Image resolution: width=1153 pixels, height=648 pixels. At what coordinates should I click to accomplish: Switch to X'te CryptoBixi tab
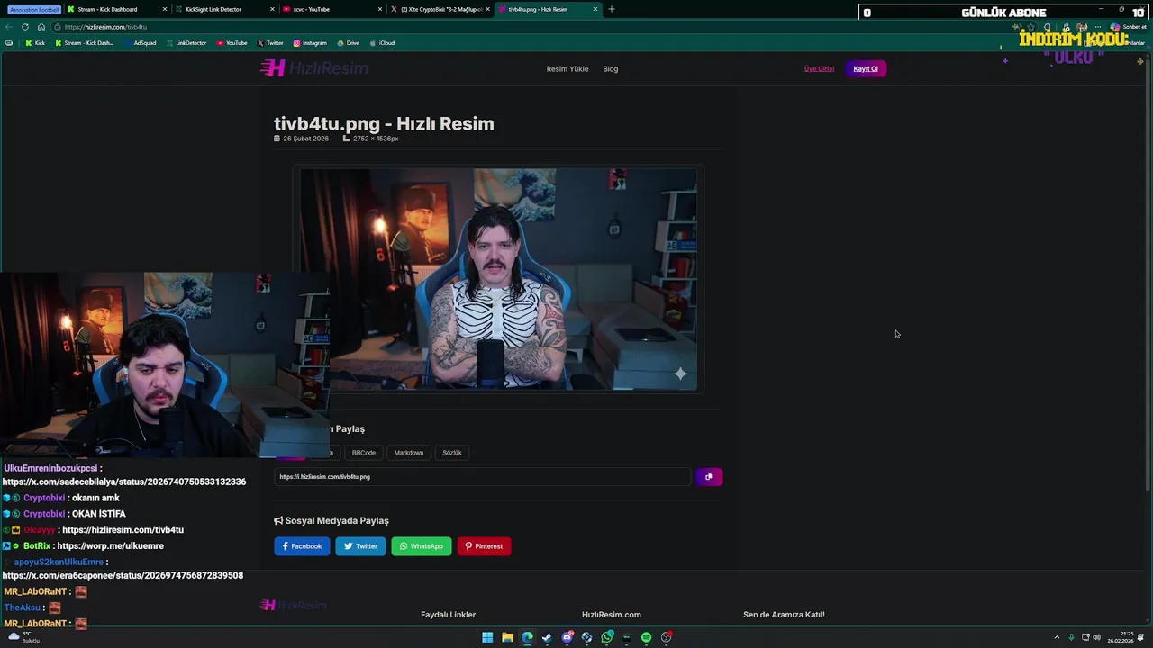point(440,9)
